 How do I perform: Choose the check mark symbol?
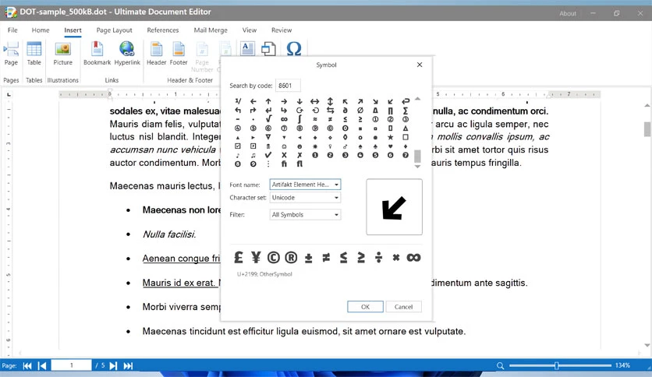[x=268, y=155]
